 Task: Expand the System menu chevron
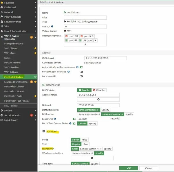[35, 111]
